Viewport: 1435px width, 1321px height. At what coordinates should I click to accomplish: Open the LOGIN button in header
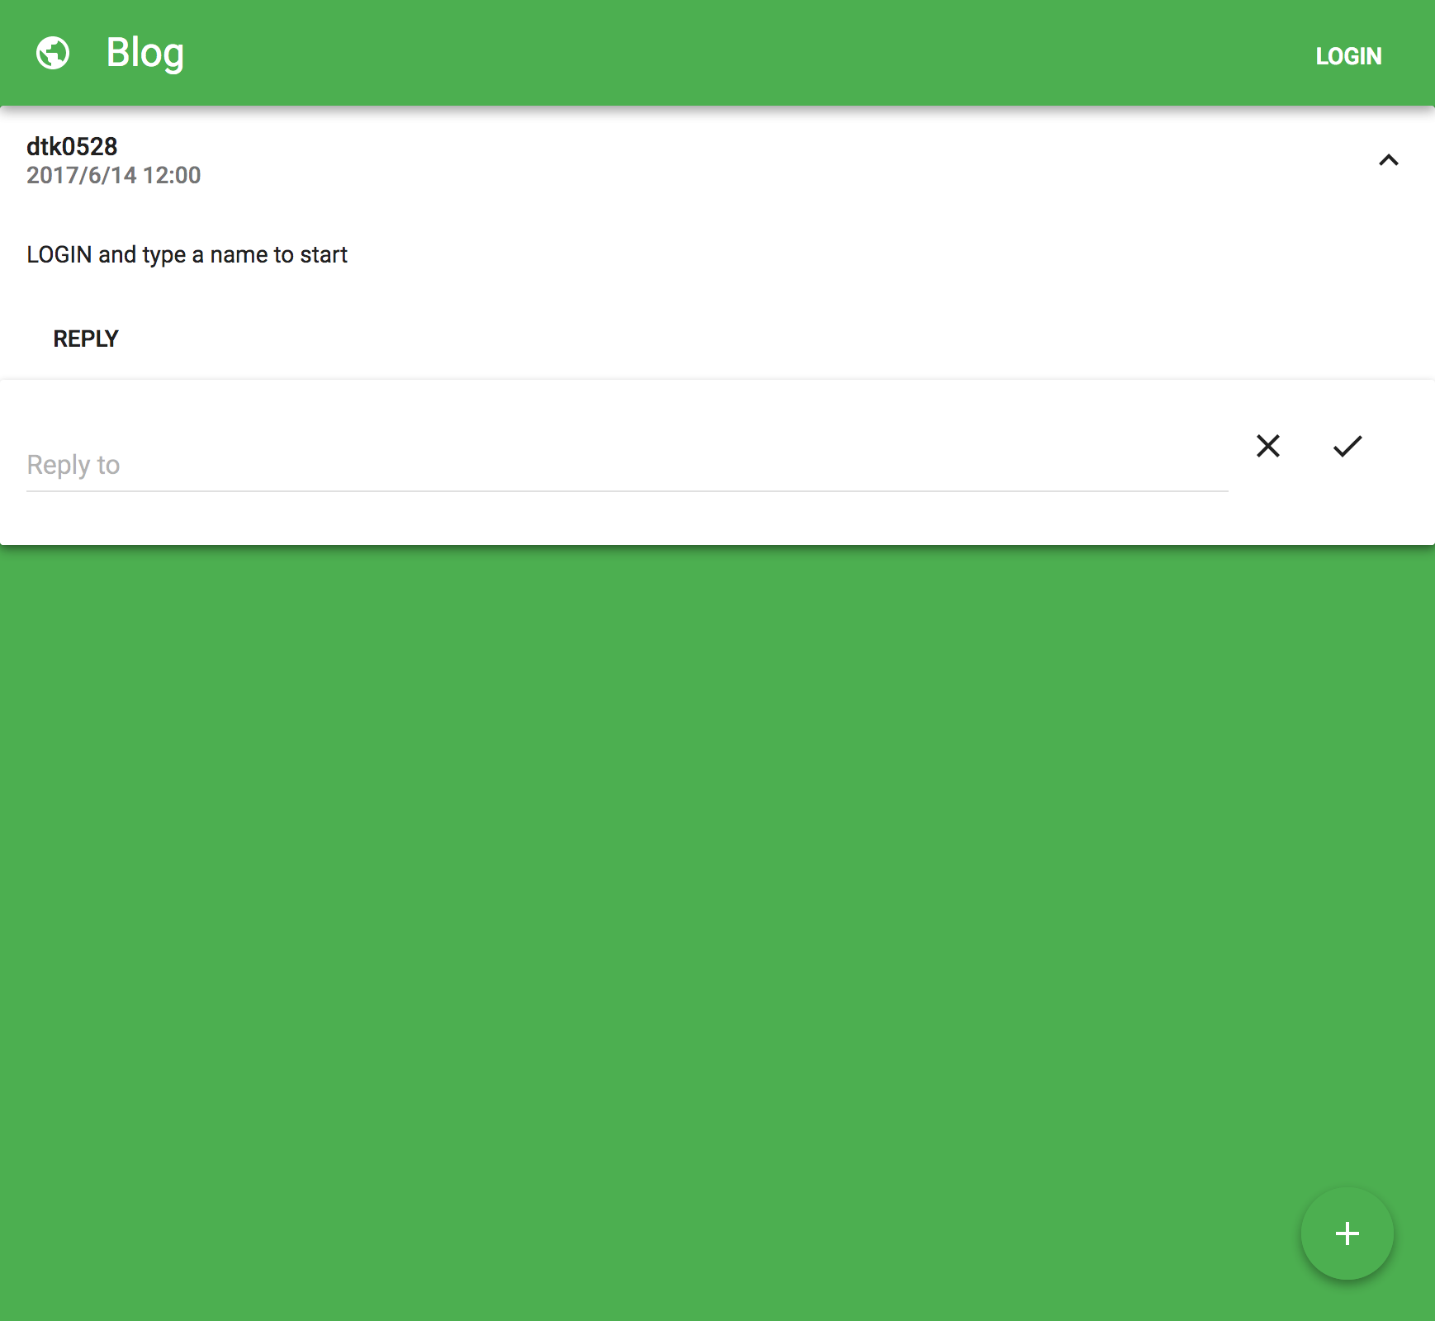click(x=1348, y=56)
